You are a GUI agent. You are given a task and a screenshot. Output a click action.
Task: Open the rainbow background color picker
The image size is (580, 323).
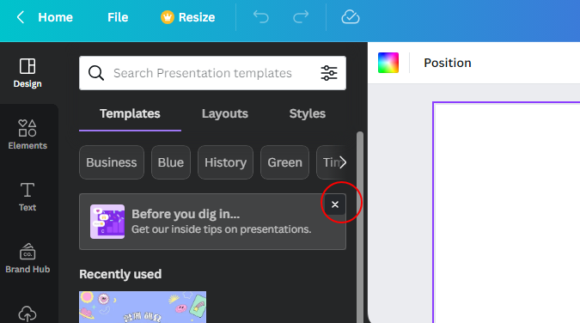(x=388, y=63)
